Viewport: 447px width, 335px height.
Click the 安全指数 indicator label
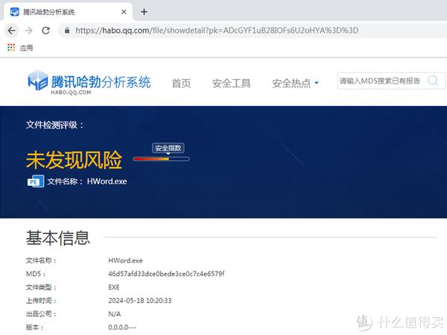pyautogui.click(x=168, y=148)
